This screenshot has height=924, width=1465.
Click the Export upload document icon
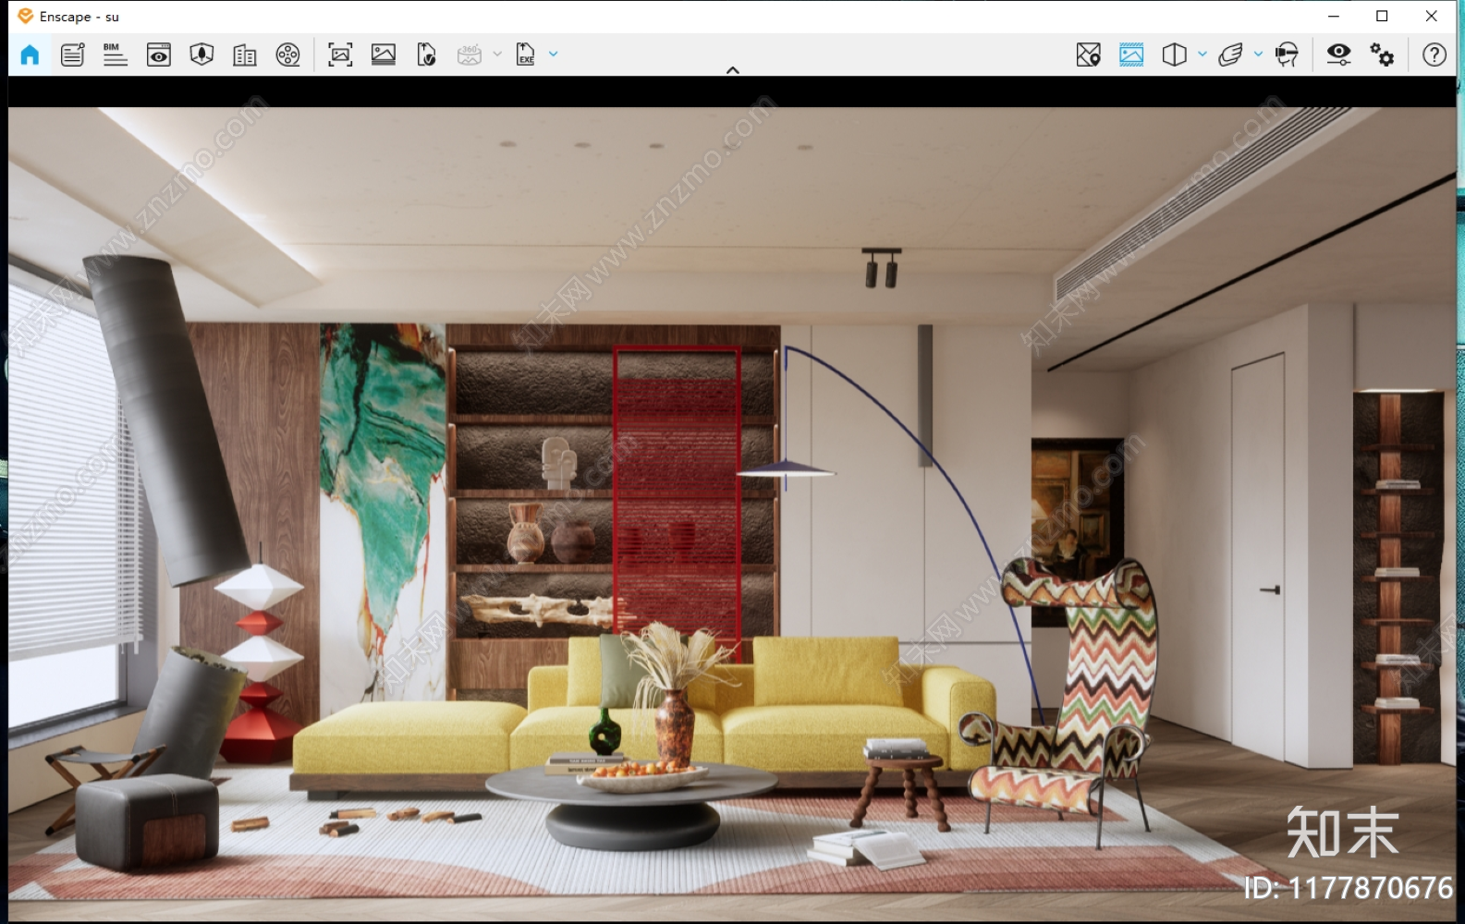[426, 55]
